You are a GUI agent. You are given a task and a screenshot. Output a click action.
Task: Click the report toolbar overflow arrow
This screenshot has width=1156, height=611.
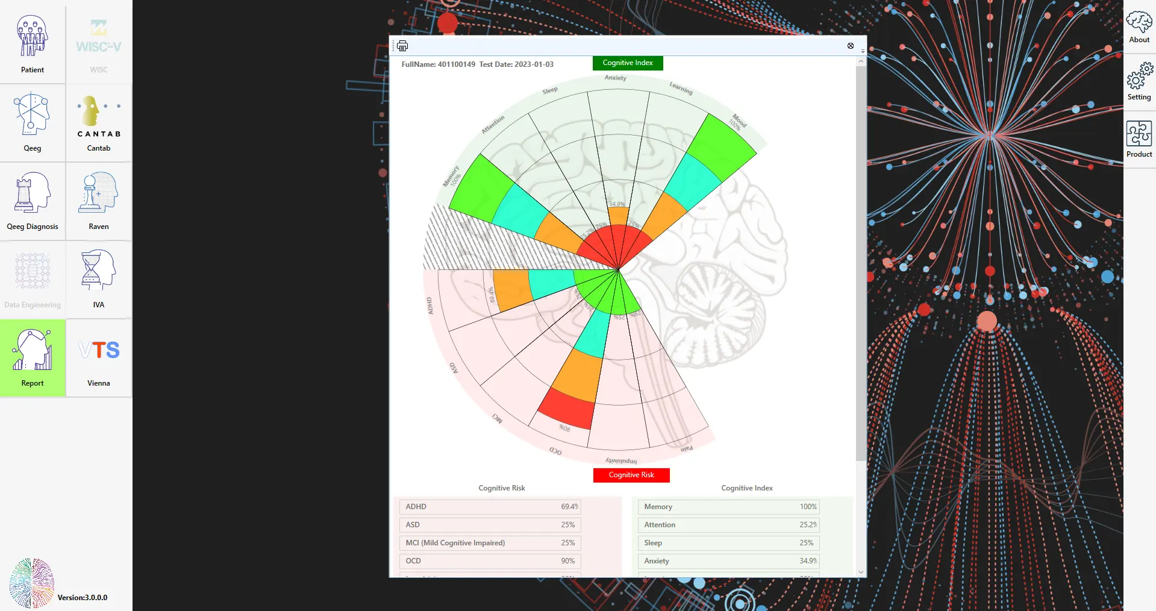point(863,51)
